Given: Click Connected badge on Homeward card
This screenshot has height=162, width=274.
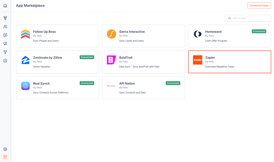Looking at the screenshot, I should tap(259, 32).
